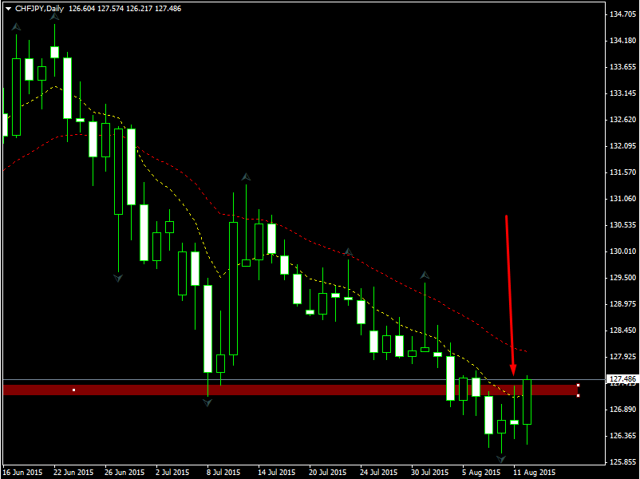Click the 130.010 price scale label

tap(623, 251)
